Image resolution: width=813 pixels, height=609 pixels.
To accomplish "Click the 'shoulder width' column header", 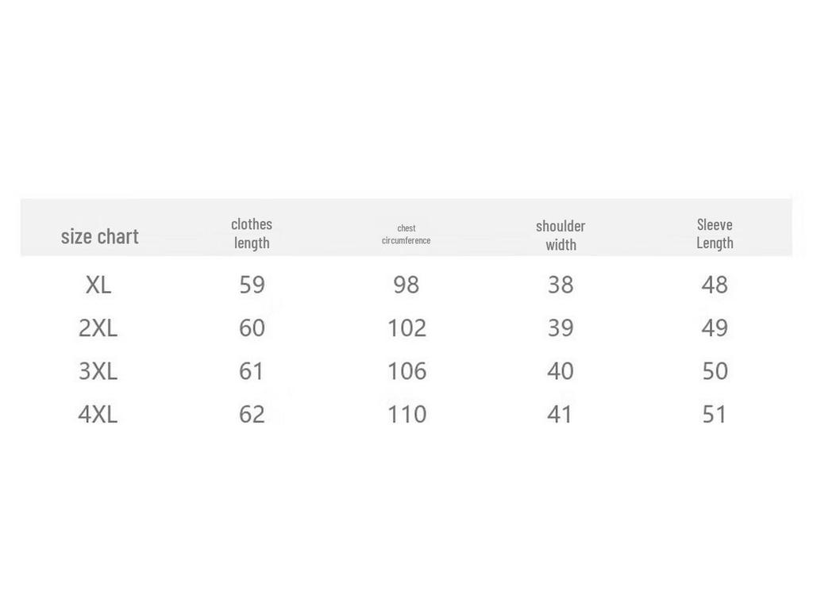I will coord(561,235).
